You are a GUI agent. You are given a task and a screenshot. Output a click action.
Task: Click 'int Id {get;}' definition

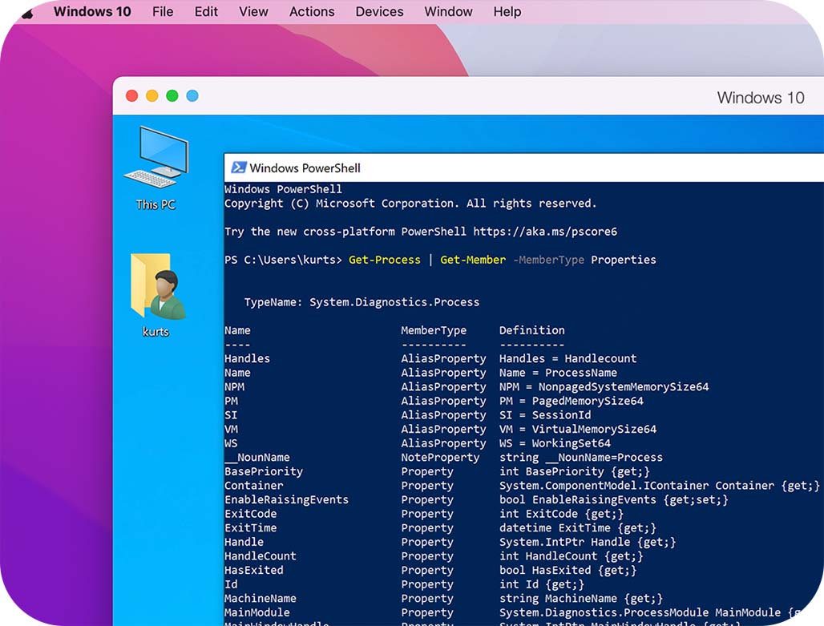click(x=542, y=584)
